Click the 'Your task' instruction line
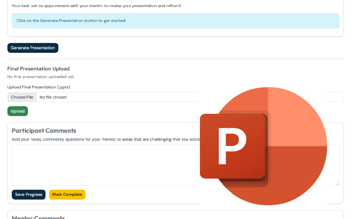This screenshot has height=219, width=351. (x=97, y=6)
